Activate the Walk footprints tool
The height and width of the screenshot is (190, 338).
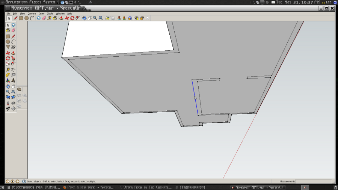pyautogui.click(x=8, y=109)
